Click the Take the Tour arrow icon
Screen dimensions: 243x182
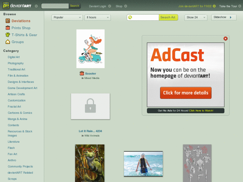240,6
